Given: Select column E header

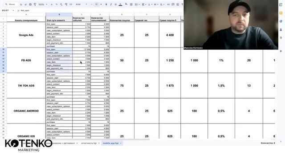Looking at the screenshot, I should 122,14.
